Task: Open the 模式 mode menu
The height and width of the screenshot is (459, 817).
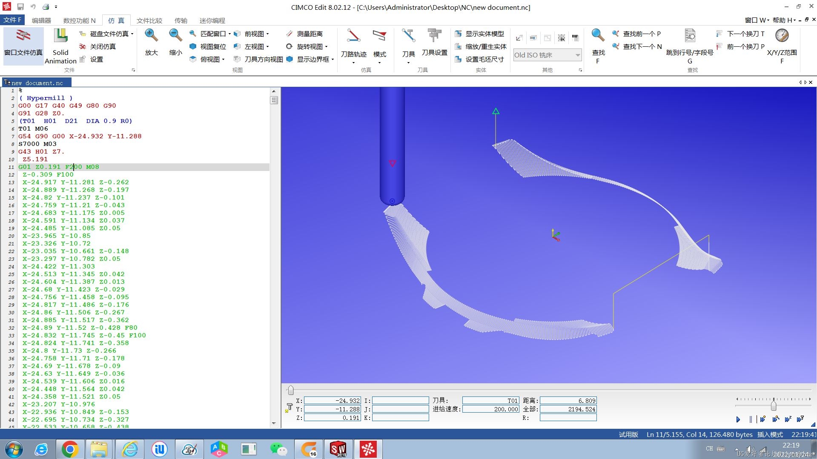Action: (x=379, y=46)
